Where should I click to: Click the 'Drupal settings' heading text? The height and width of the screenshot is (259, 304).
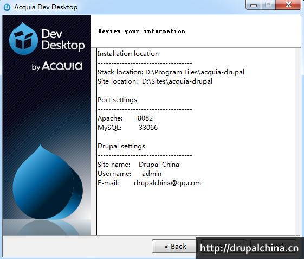(121, 146)
